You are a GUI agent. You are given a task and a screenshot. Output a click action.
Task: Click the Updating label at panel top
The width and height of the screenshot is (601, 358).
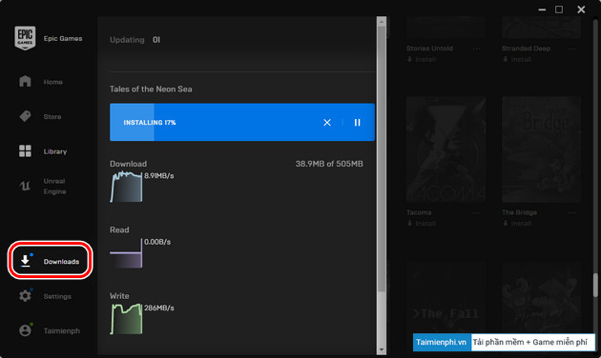pyautogui.click(x=127, y=40)
